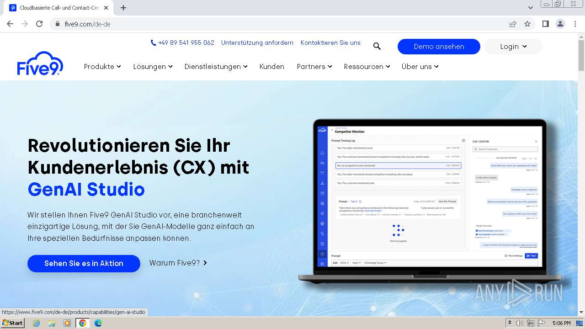585x329 pixels.
Task: Click the lock icon in the address bar
Action: pyautogui.click(x=58, y=24)
